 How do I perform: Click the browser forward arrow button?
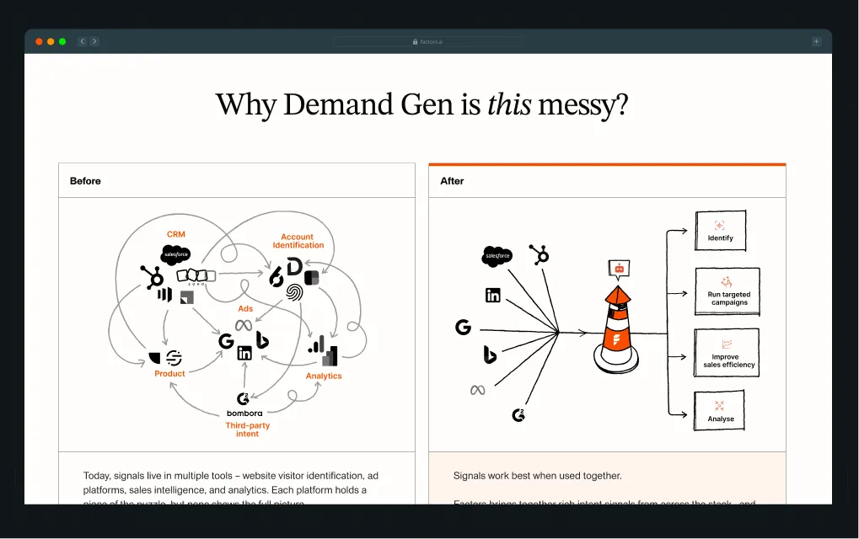94,41
